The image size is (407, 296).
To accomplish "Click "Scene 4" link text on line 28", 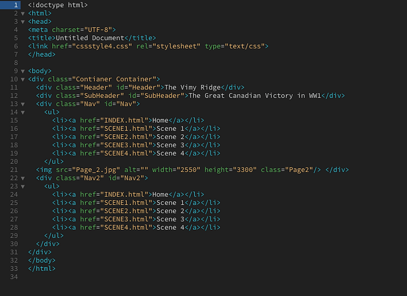I will tap(170, 228).
